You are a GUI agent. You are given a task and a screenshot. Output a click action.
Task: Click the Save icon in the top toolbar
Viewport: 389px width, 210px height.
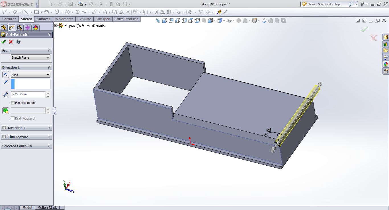click(x=70, y=4)
